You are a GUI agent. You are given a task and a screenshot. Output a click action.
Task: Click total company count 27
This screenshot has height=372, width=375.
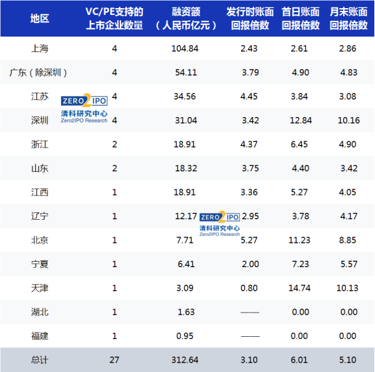114,360
